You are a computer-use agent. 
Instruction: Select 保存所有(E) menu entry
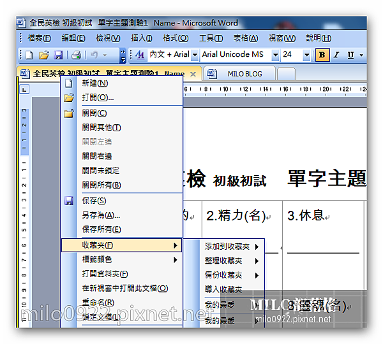click(122, 229)
